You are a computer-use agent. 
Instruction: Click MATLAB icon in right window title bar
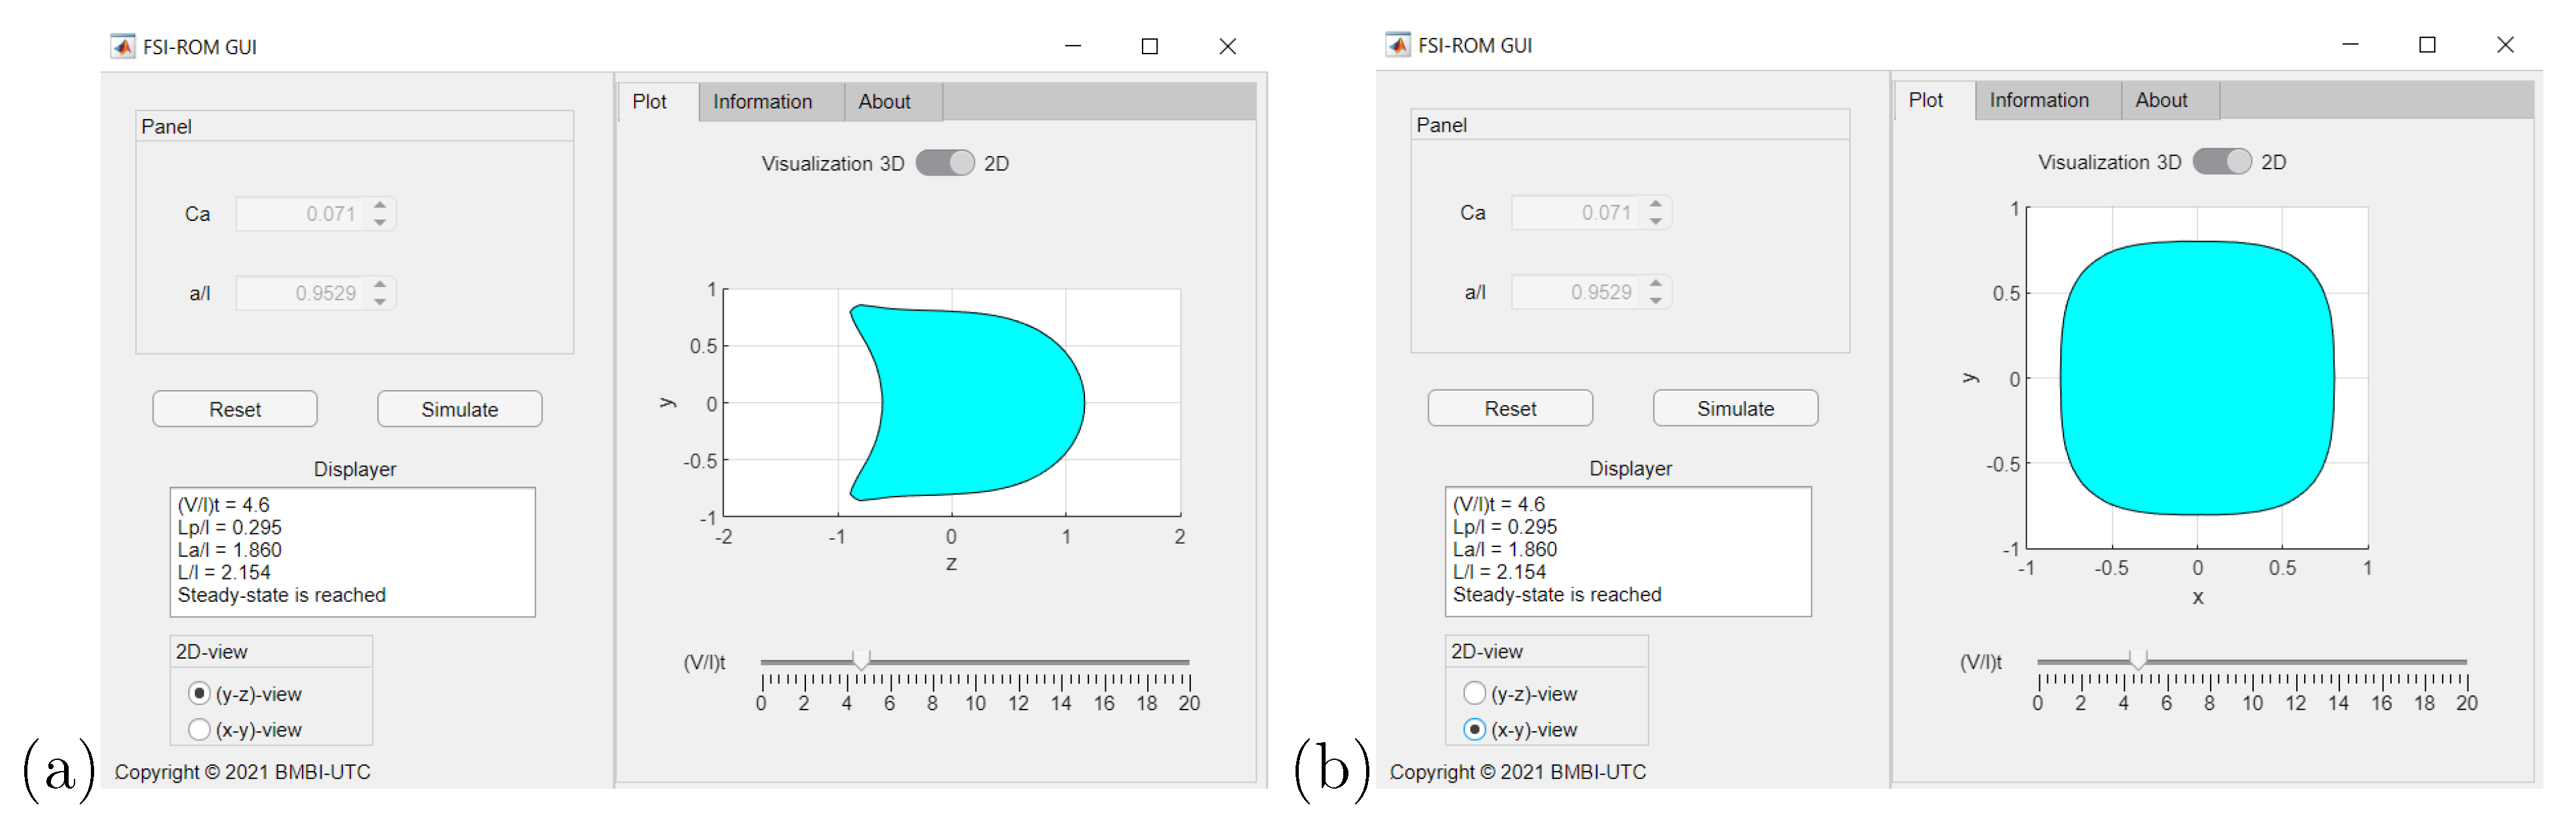point(1397,45)
